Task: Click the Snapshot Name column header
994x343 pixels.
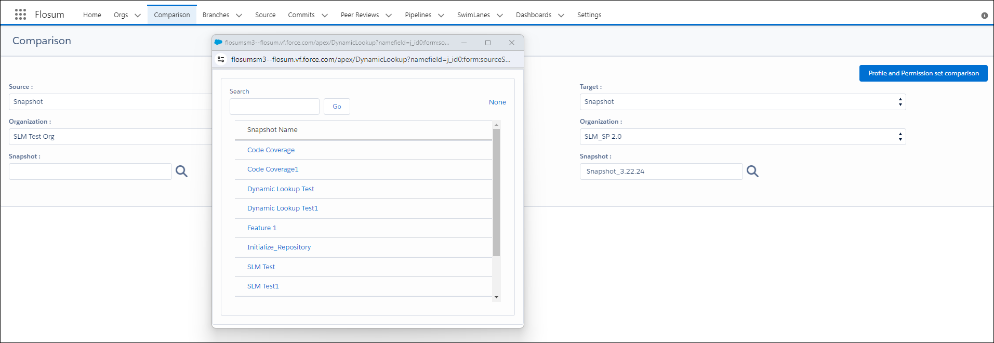Action: tap(272, 130)
